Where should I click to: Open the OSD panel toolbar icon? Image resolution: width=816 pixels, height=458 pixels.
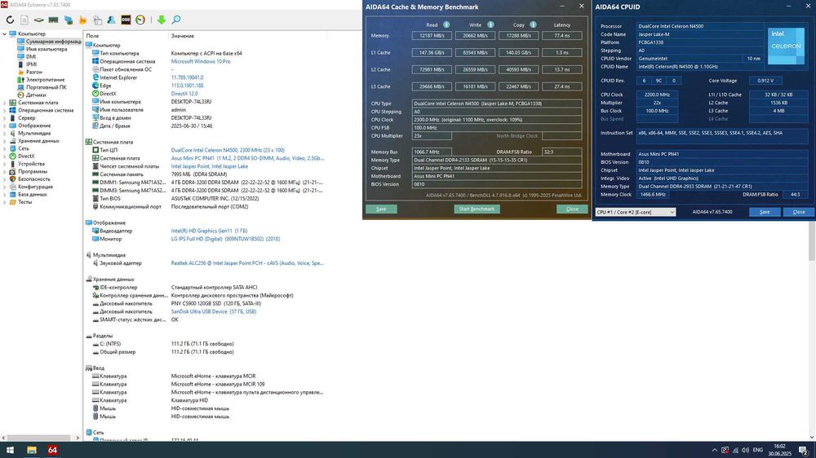click(x=126, y=20)
